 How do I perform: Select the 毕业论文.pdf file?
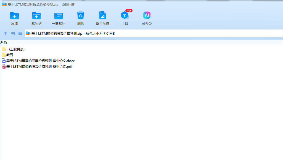click(37, 67)
